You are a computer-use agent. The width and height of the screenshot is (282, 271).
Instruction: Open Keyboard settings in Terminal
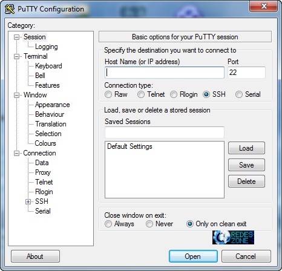point(48,66)
